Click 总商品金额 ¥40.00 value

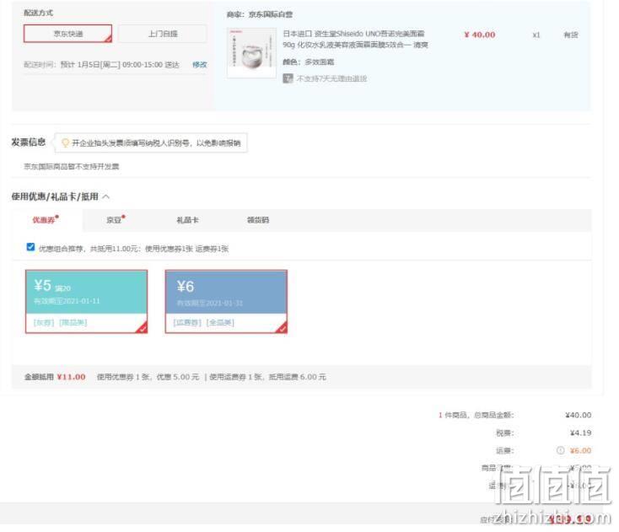click(x=579, y=415)
